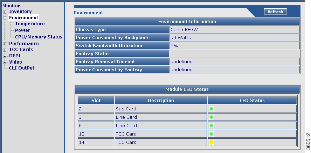The width and height of the screenshot is (311, 153).
Task: Select DEPI in the sidebar
Action: click(15, 56)
